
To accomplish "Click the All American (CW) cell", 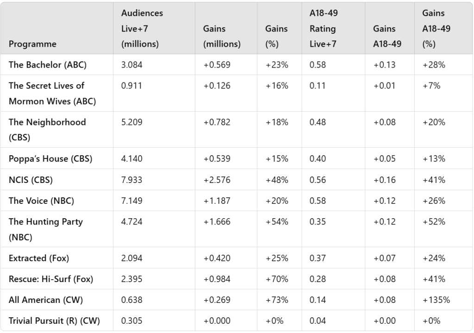I will pyautogui.click(x=46, y=300).
